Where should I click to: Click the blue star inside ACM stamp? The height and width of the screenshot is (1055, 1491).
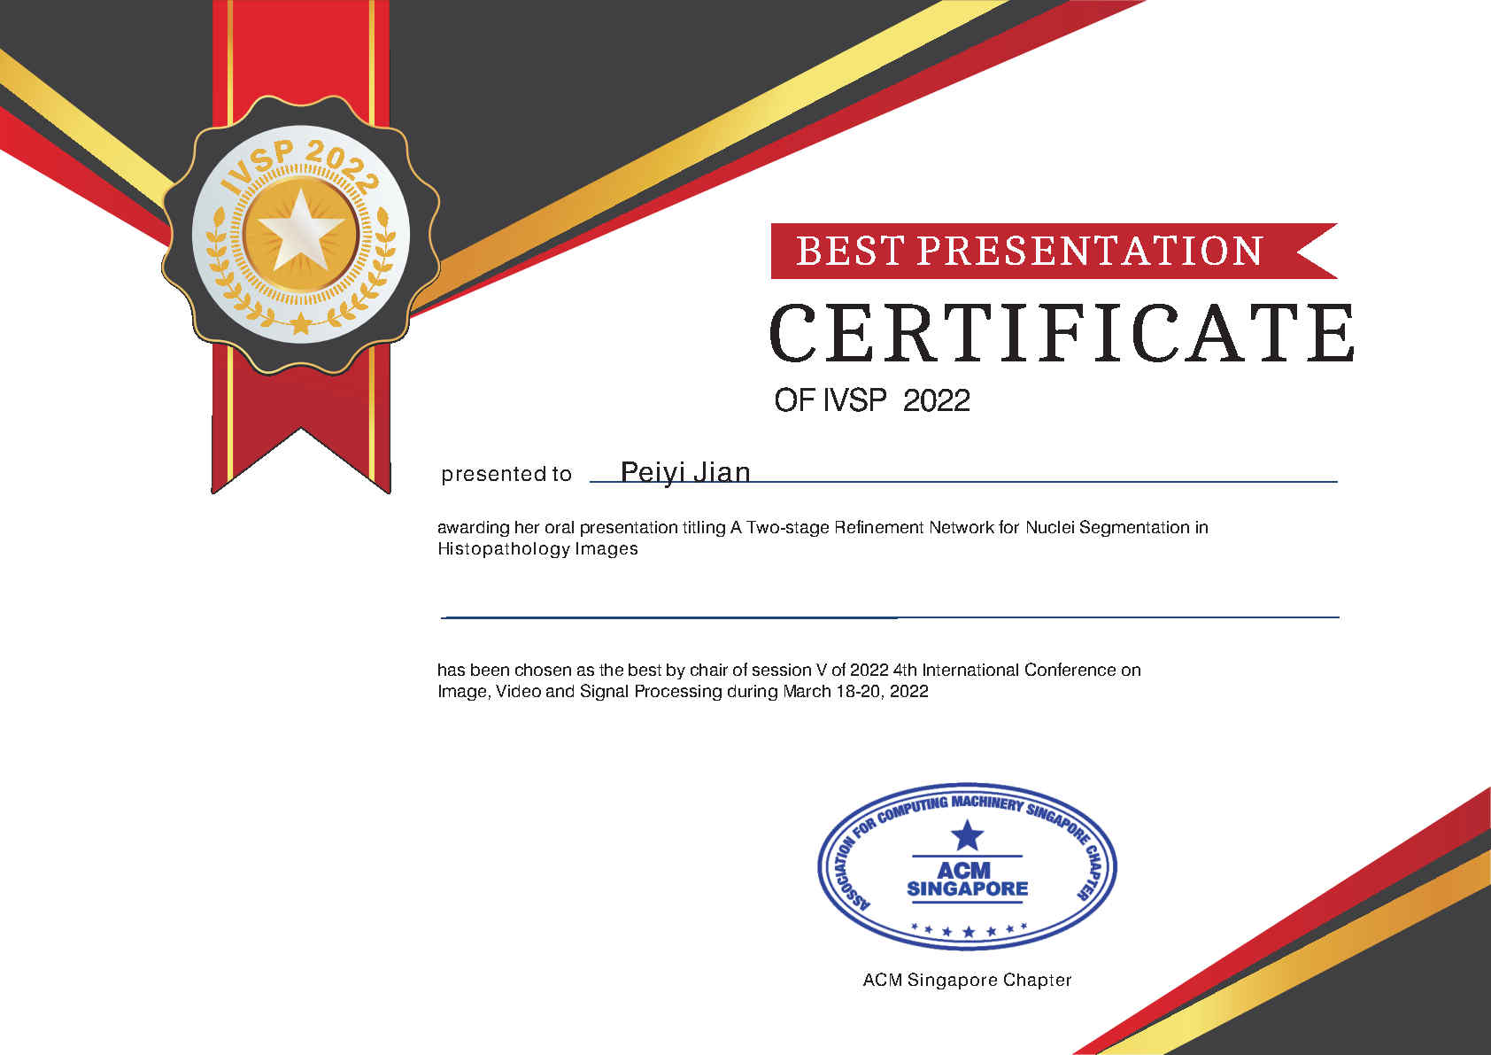(x=967, y=834)
